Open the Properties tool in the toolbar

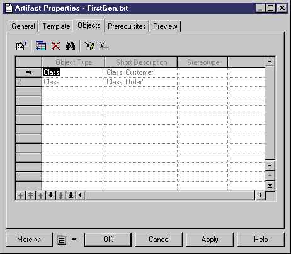point(21,46)
